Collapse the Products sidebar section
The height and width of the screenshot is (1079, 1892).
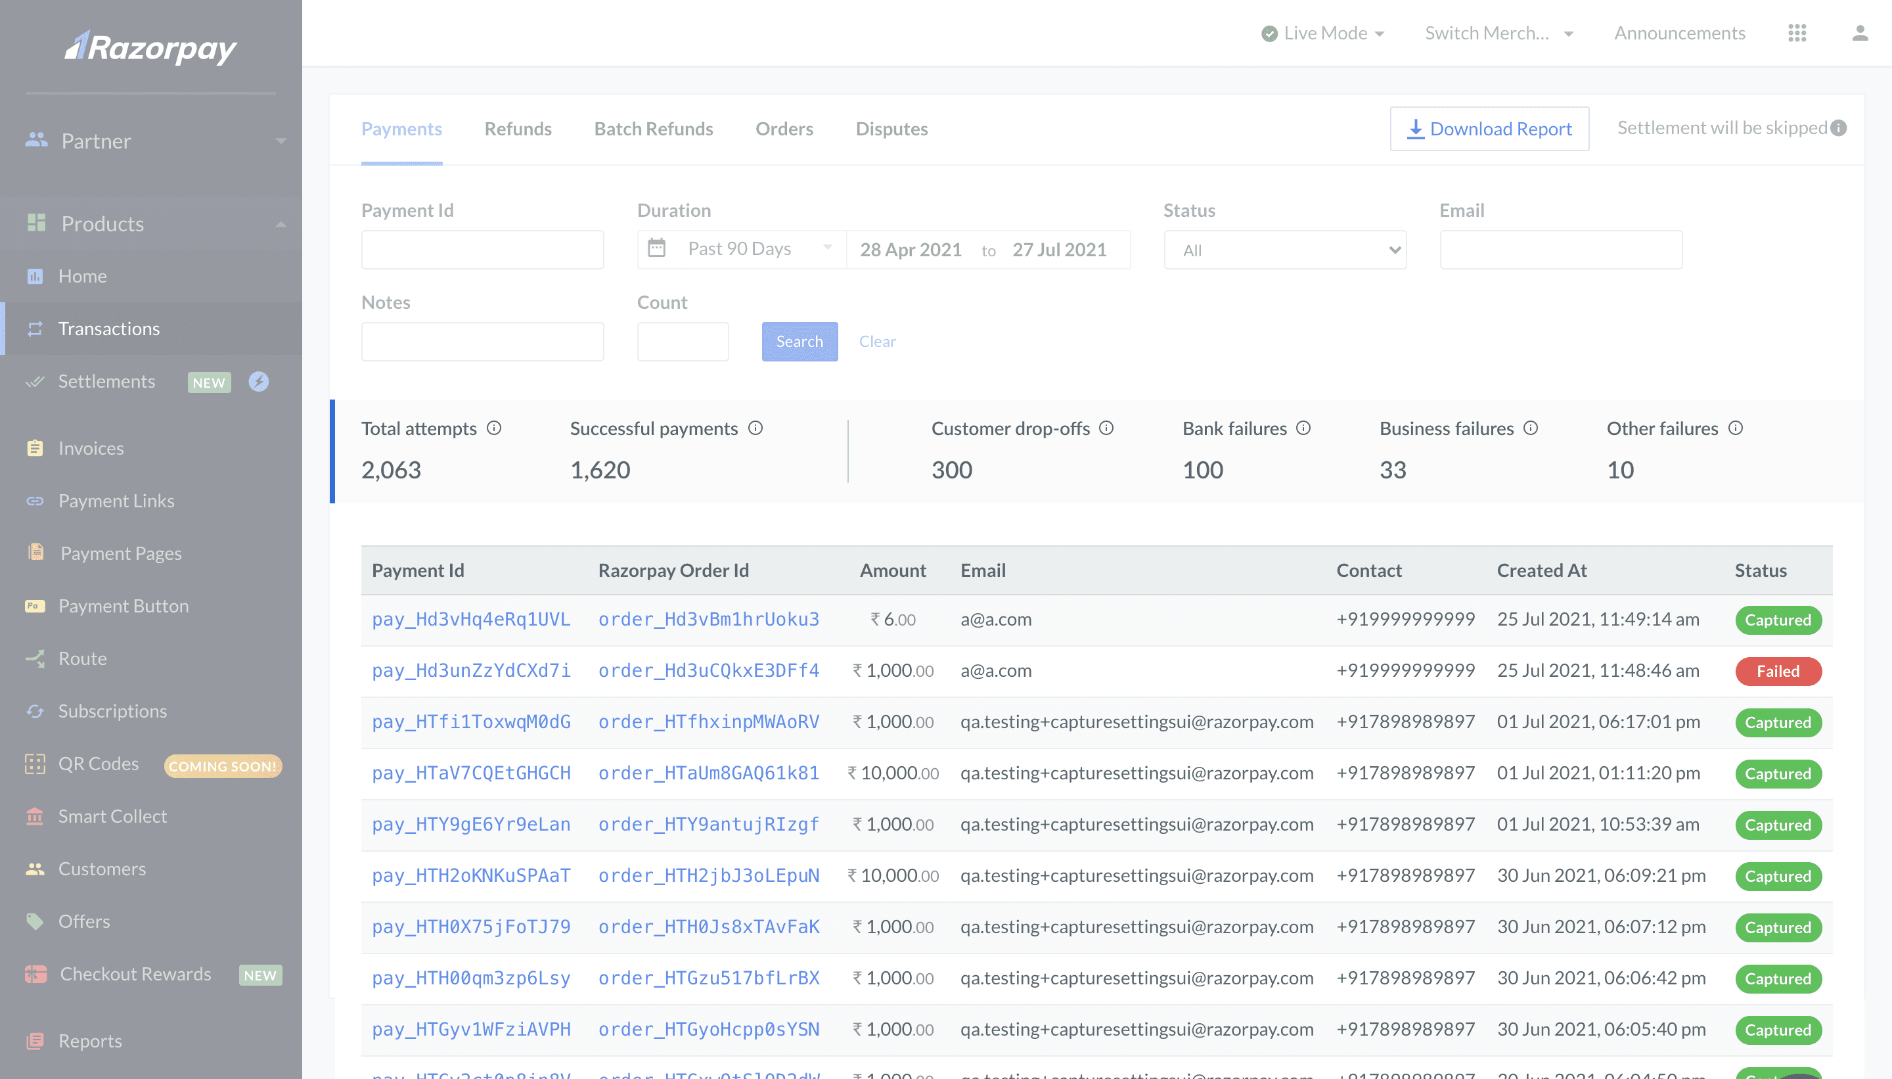(281, 224)
